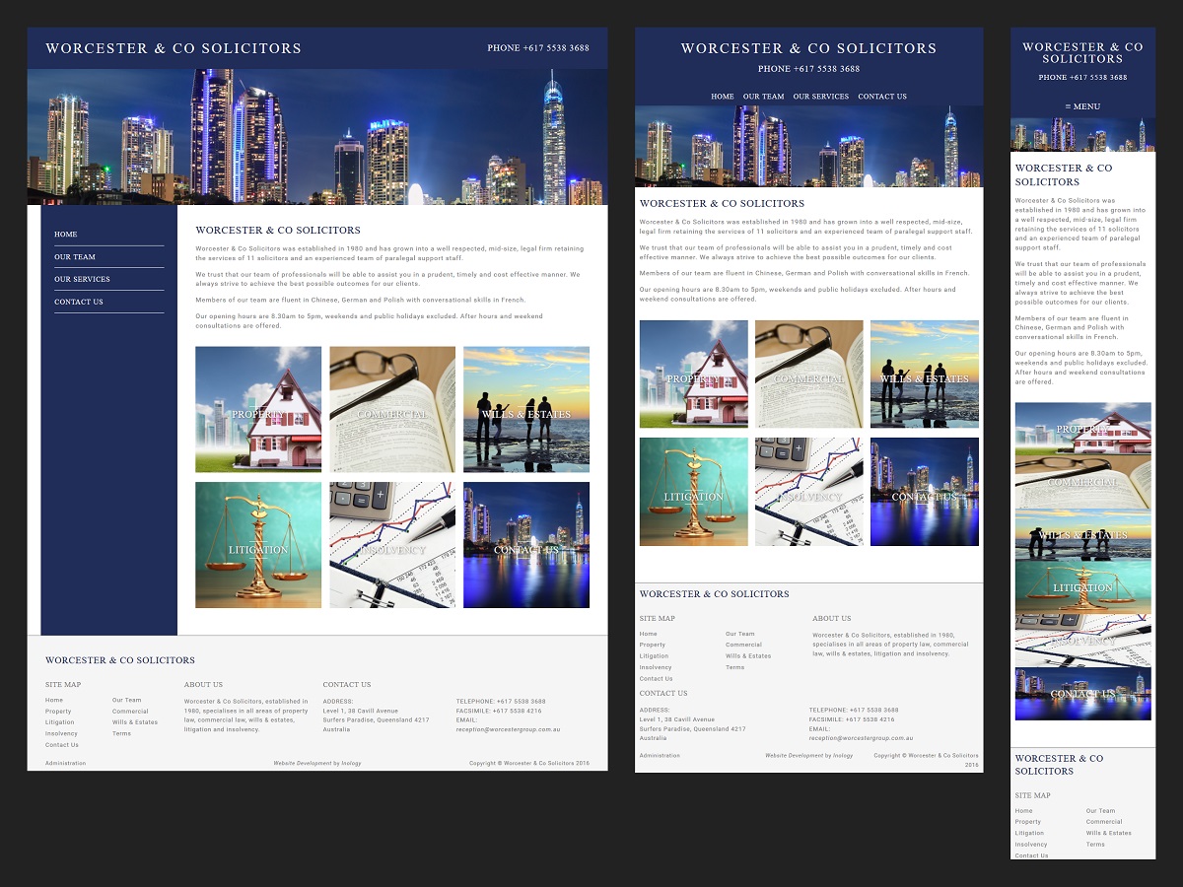The image size is (1183, 887).
Task: Click Terms link in desktop footer site map
Action: (x=121, y=733)
